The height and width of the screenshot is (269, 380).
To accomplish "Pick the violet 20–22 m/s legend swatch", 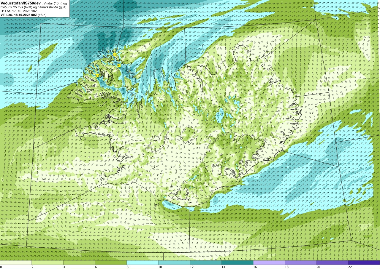I will (x=332, y=262).
